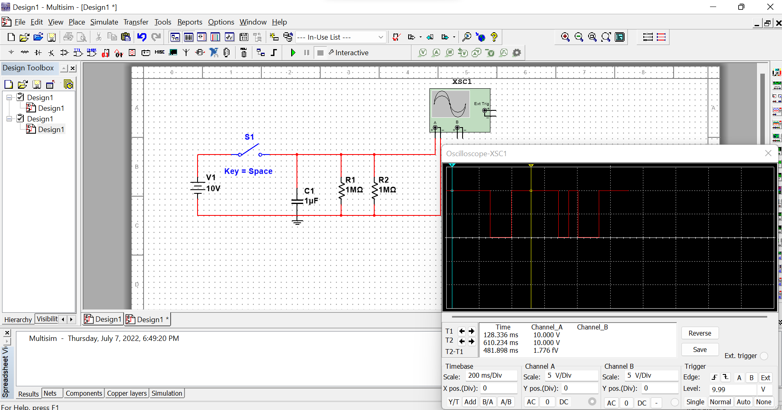Viewport: 782px width, 410px height.
Task: Open the Place TTL components group
Action: 78,52
